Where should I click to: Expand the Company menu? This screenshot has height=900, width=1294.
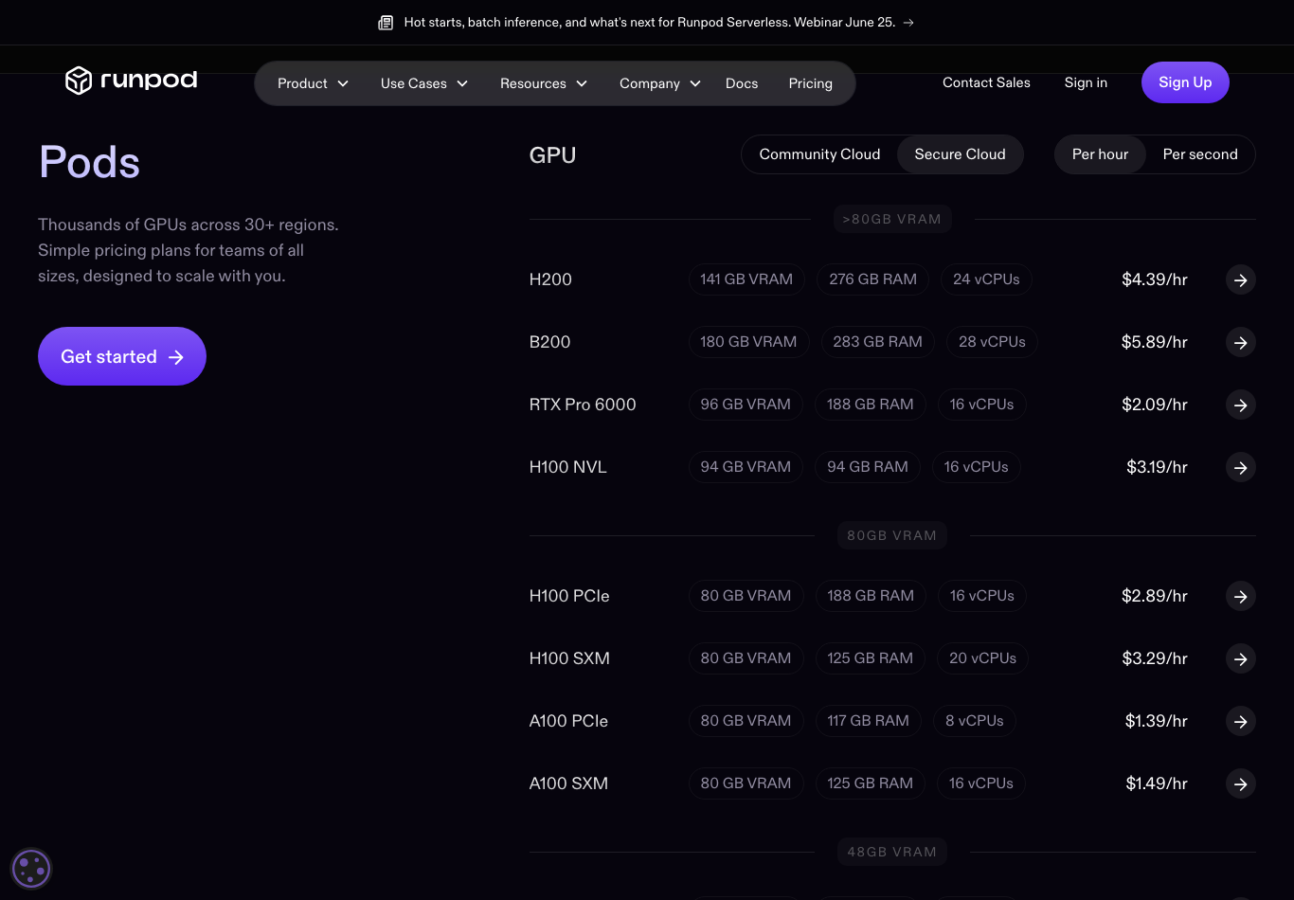tap(659, 83)
